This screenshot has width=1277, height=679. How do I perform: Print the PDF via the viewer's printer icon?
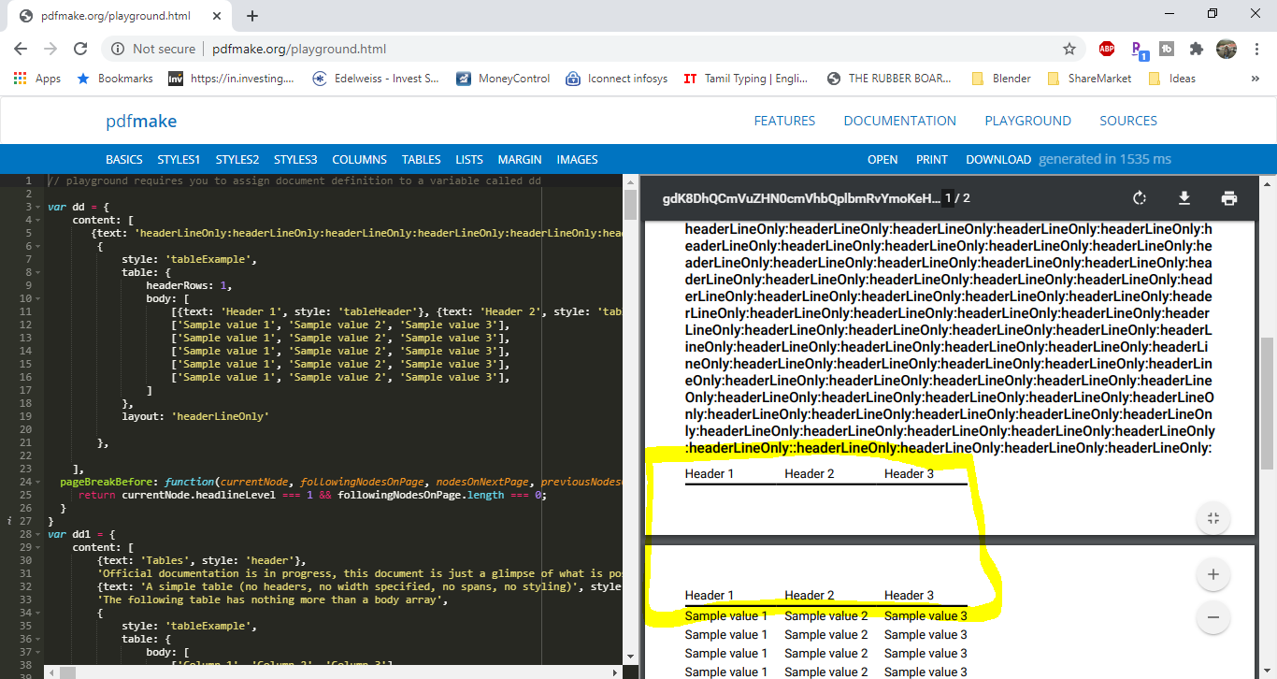coord(1228,198)
